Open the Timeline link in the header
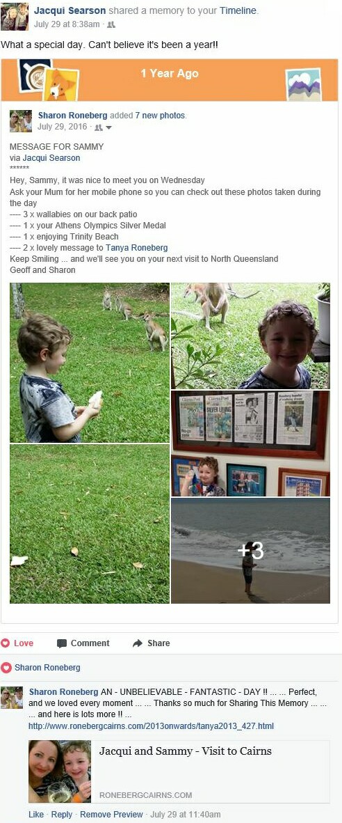Screen dimensions: 342x823 238,10
